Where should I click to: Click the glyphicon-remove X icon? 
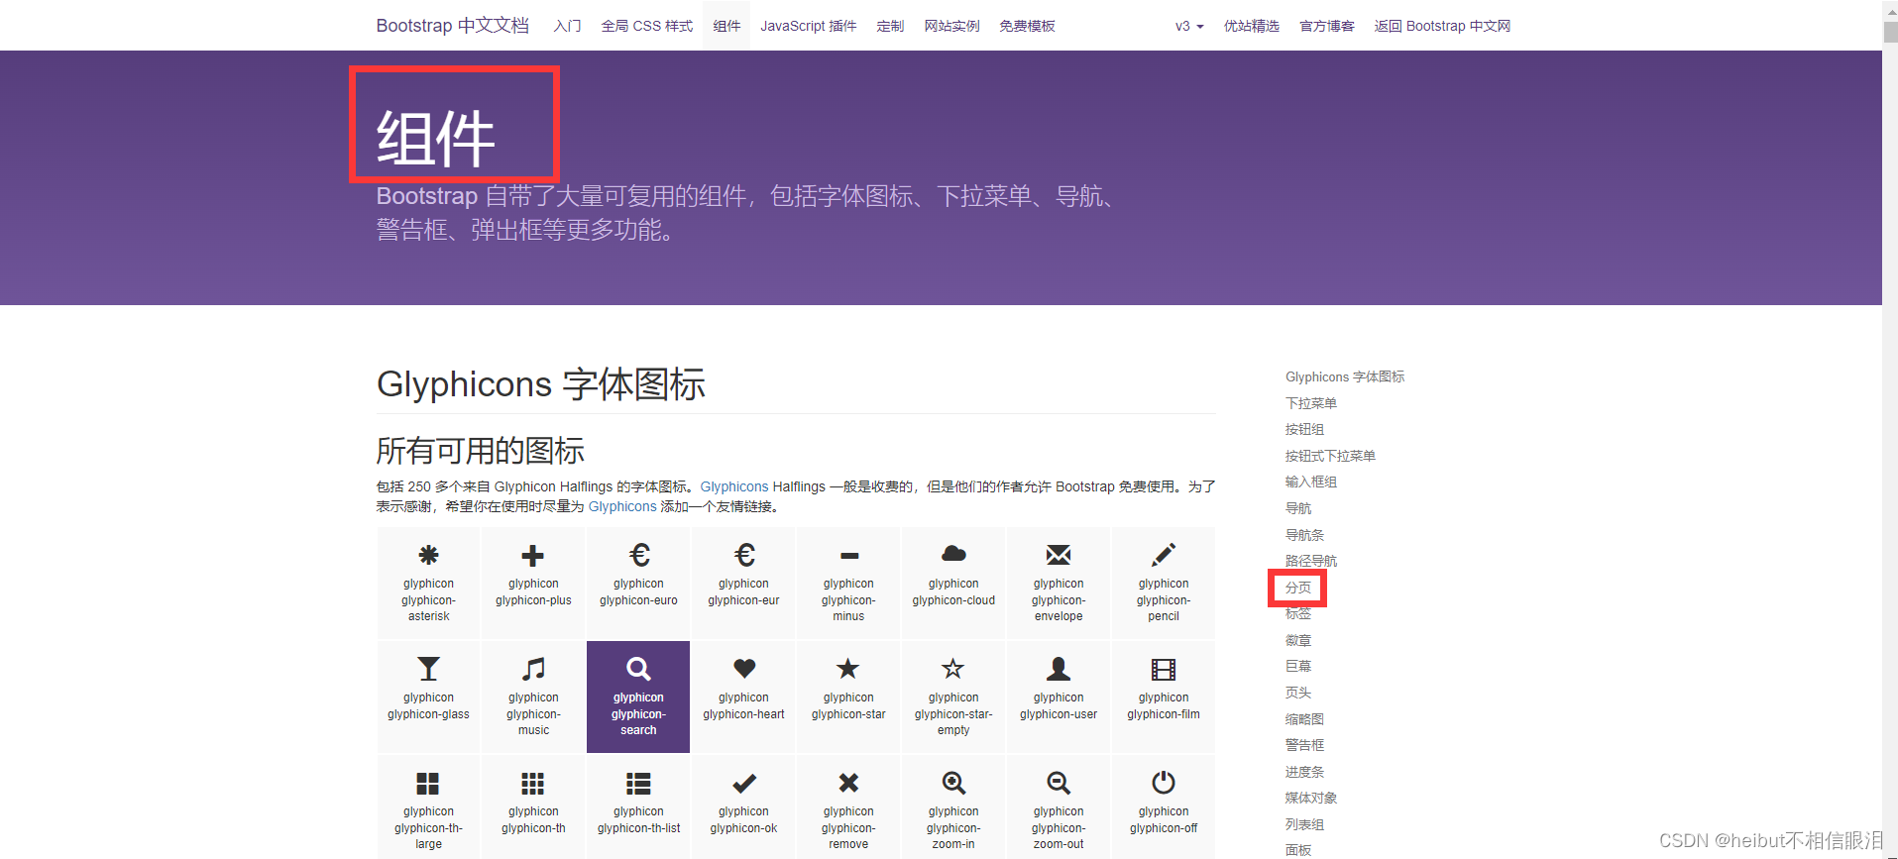(x=848, y=783)
